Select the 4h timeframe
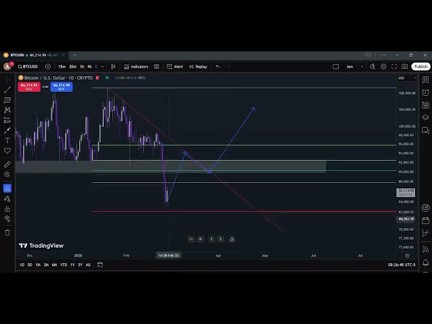Image resolution: width=432 pixels, height=324 pixels. 90,66
